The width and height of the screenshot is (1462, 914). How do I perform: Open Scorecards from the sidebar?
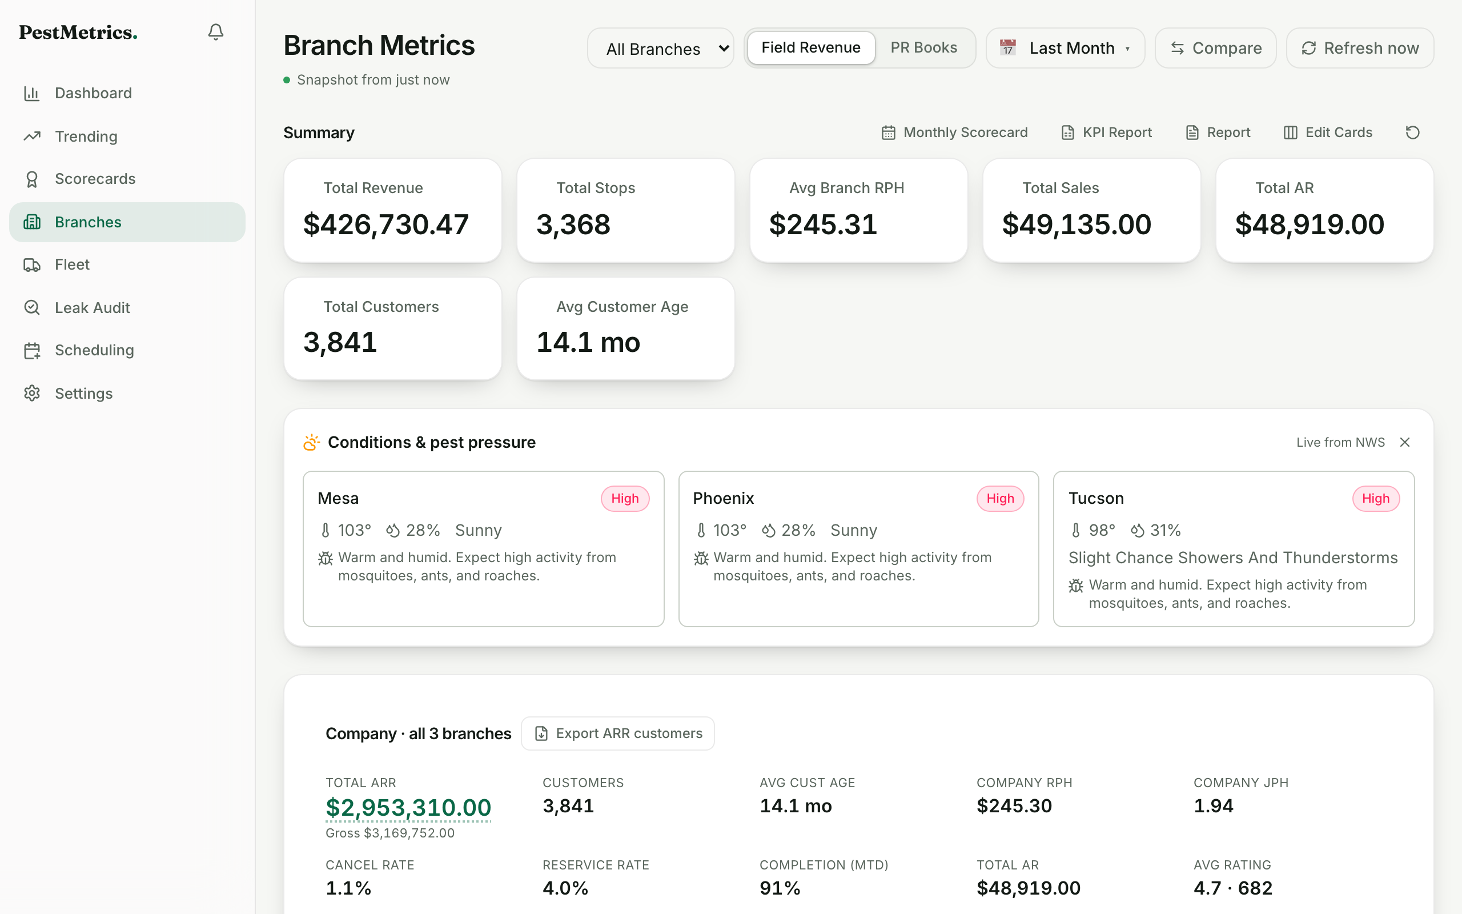[127, 179]
